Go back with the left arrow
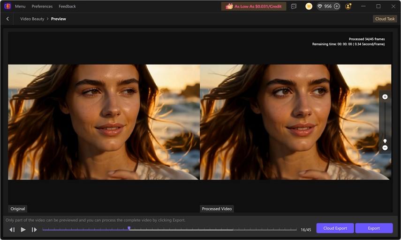Image resolution: width=401 pixels, height=240 pixels. [8, 19]
